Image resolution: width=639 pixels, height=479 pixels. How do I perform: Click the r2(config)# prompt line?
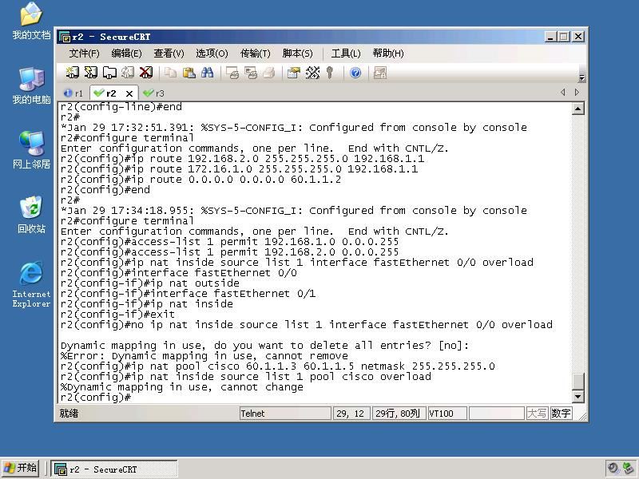(96, 397)
